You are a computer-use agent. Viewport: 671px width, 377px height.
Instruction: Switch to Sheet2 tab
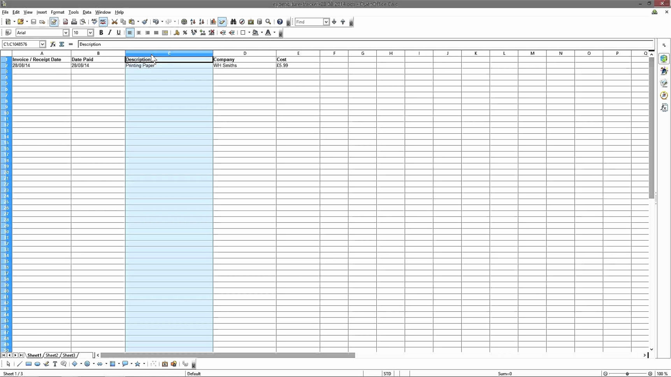(51, 355)
